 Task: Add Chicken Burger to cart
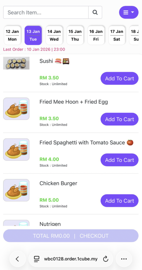coord(120,201)
